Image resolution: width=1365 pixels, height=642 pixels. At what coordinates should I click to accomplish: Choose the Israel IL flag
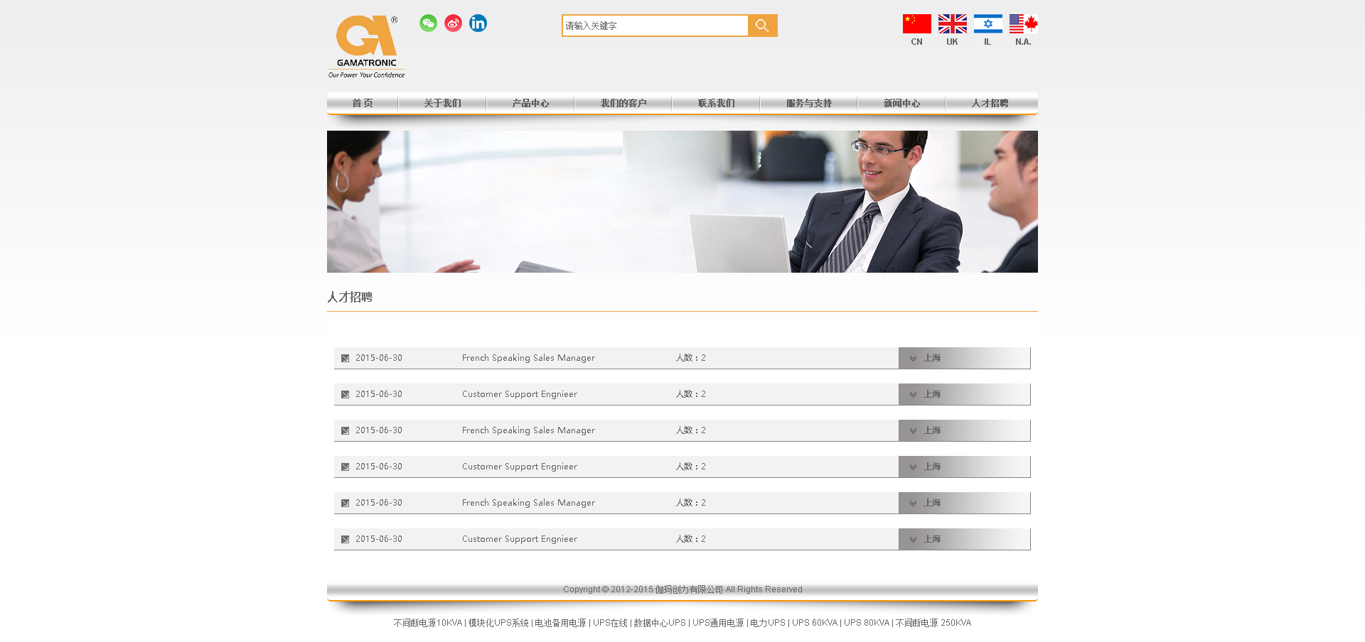[x=987, y=24]
